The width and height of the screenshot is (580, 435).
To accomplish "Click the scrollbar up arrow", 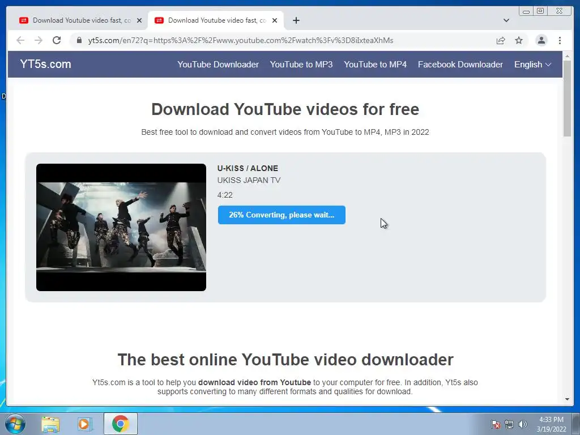I will click(x=567, y=56).
